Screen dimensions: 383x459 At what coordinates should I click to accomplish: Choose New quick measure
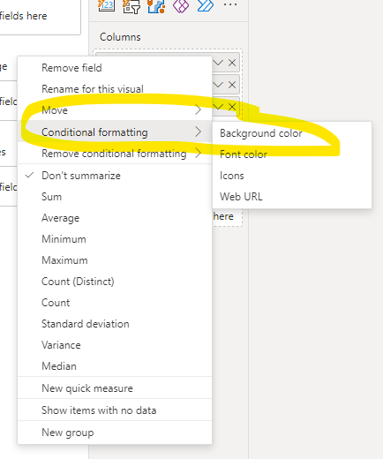[x=115, y=388]
